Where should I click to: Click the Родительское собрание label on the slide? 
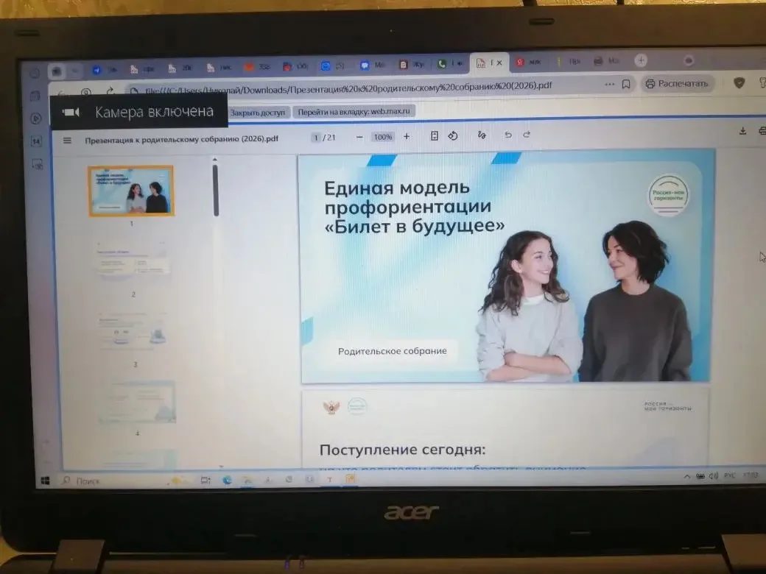(x=393, y=351)
